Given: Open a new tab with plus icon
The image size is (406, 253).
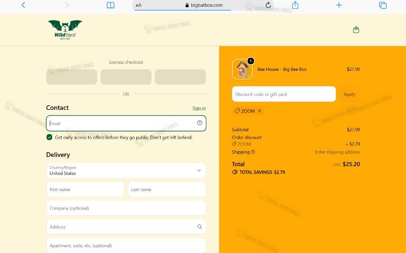Looking at the screenshot, I should pyautogui.click(x=339, y=5).
